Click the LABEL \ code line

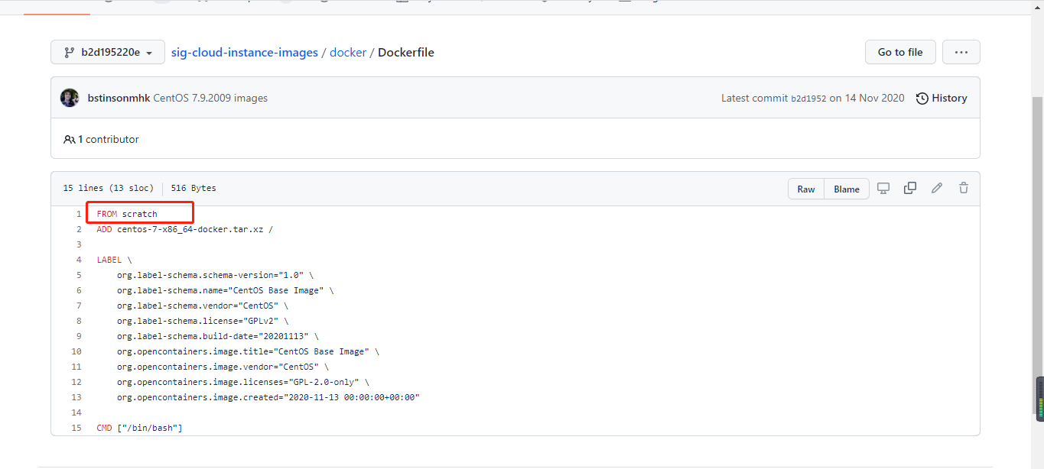pyautogui.click(x=114, y=260)
